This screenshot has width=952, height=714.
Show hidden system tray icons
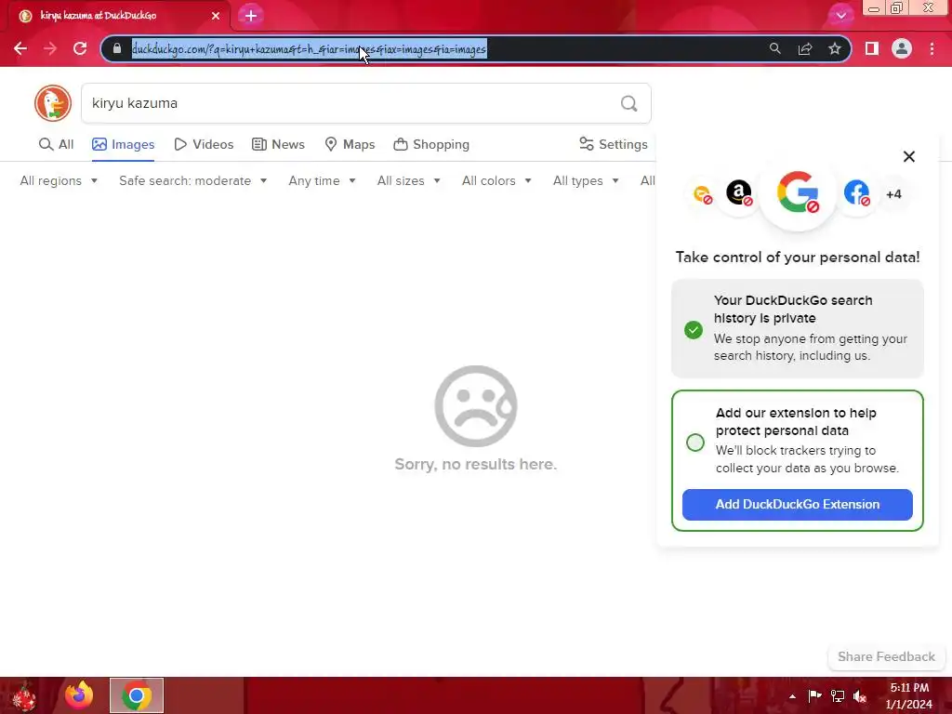click(x=792, y=696)
